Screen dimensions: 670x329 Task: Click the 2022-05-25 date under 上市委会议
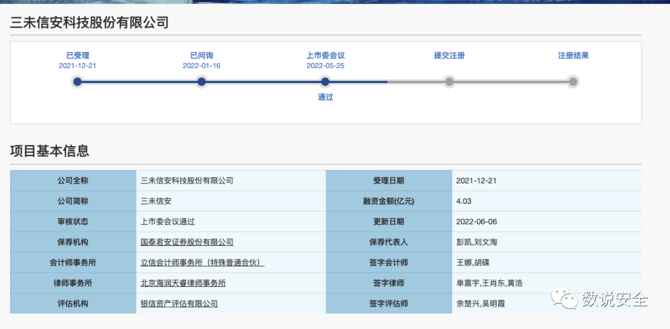click(x=326, y=66)
